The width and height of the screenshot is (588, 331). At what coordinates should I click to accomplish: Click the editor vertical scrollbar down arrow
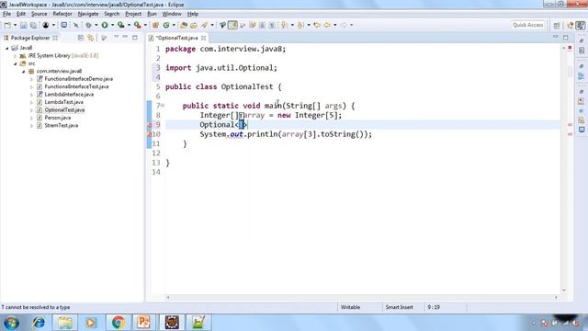tap(563, 291)
